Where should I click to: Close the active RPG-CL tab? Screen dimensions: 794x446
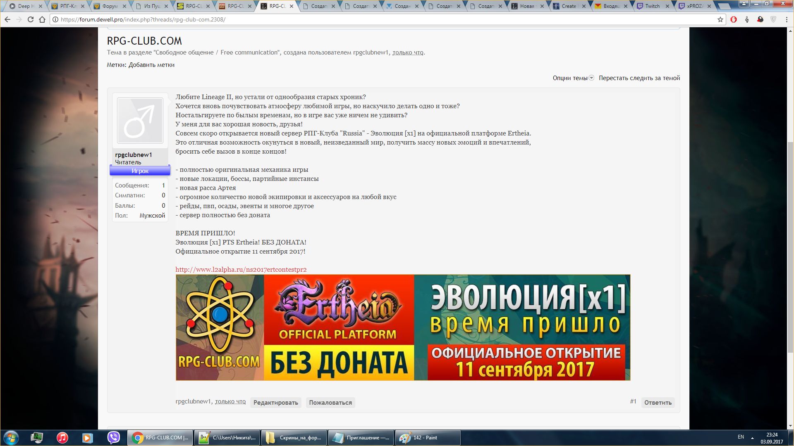[x=292, y=6]
